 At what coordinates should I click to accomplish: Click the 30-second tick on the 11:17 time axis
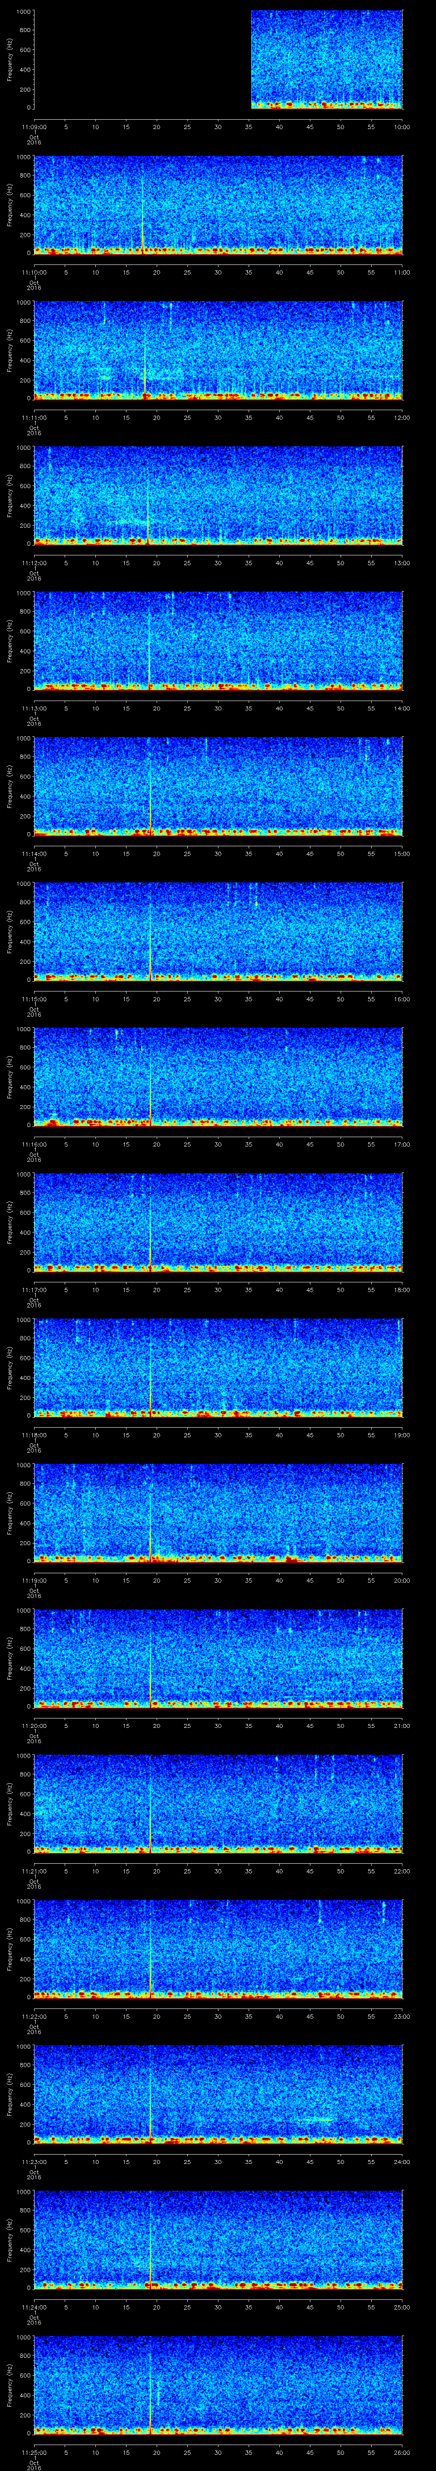click(218, 1289)
